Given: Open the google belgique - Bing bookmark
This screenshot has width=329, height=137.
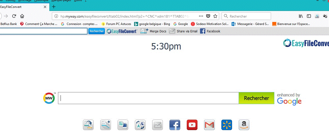Looking at the screenshot, I should (152, 24).
